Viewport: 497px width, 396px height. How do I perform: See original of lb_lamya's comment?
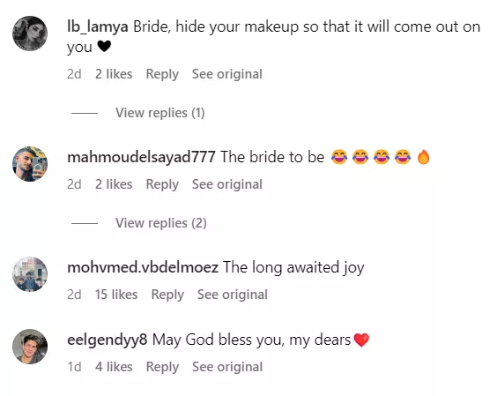227,74
